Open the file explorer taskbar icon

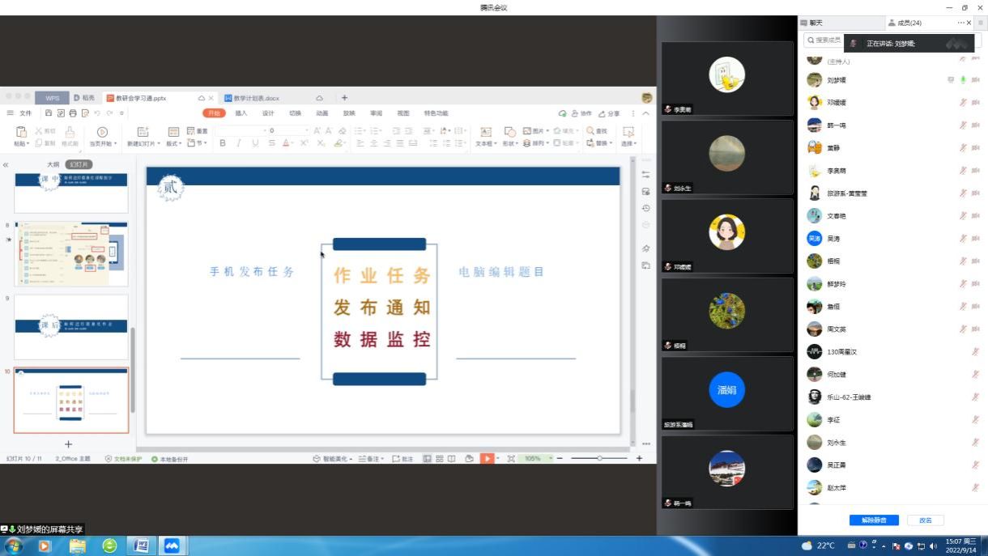pos(78,545)
